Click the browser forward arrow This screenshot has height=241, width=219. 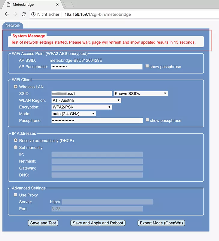point(15,14)
